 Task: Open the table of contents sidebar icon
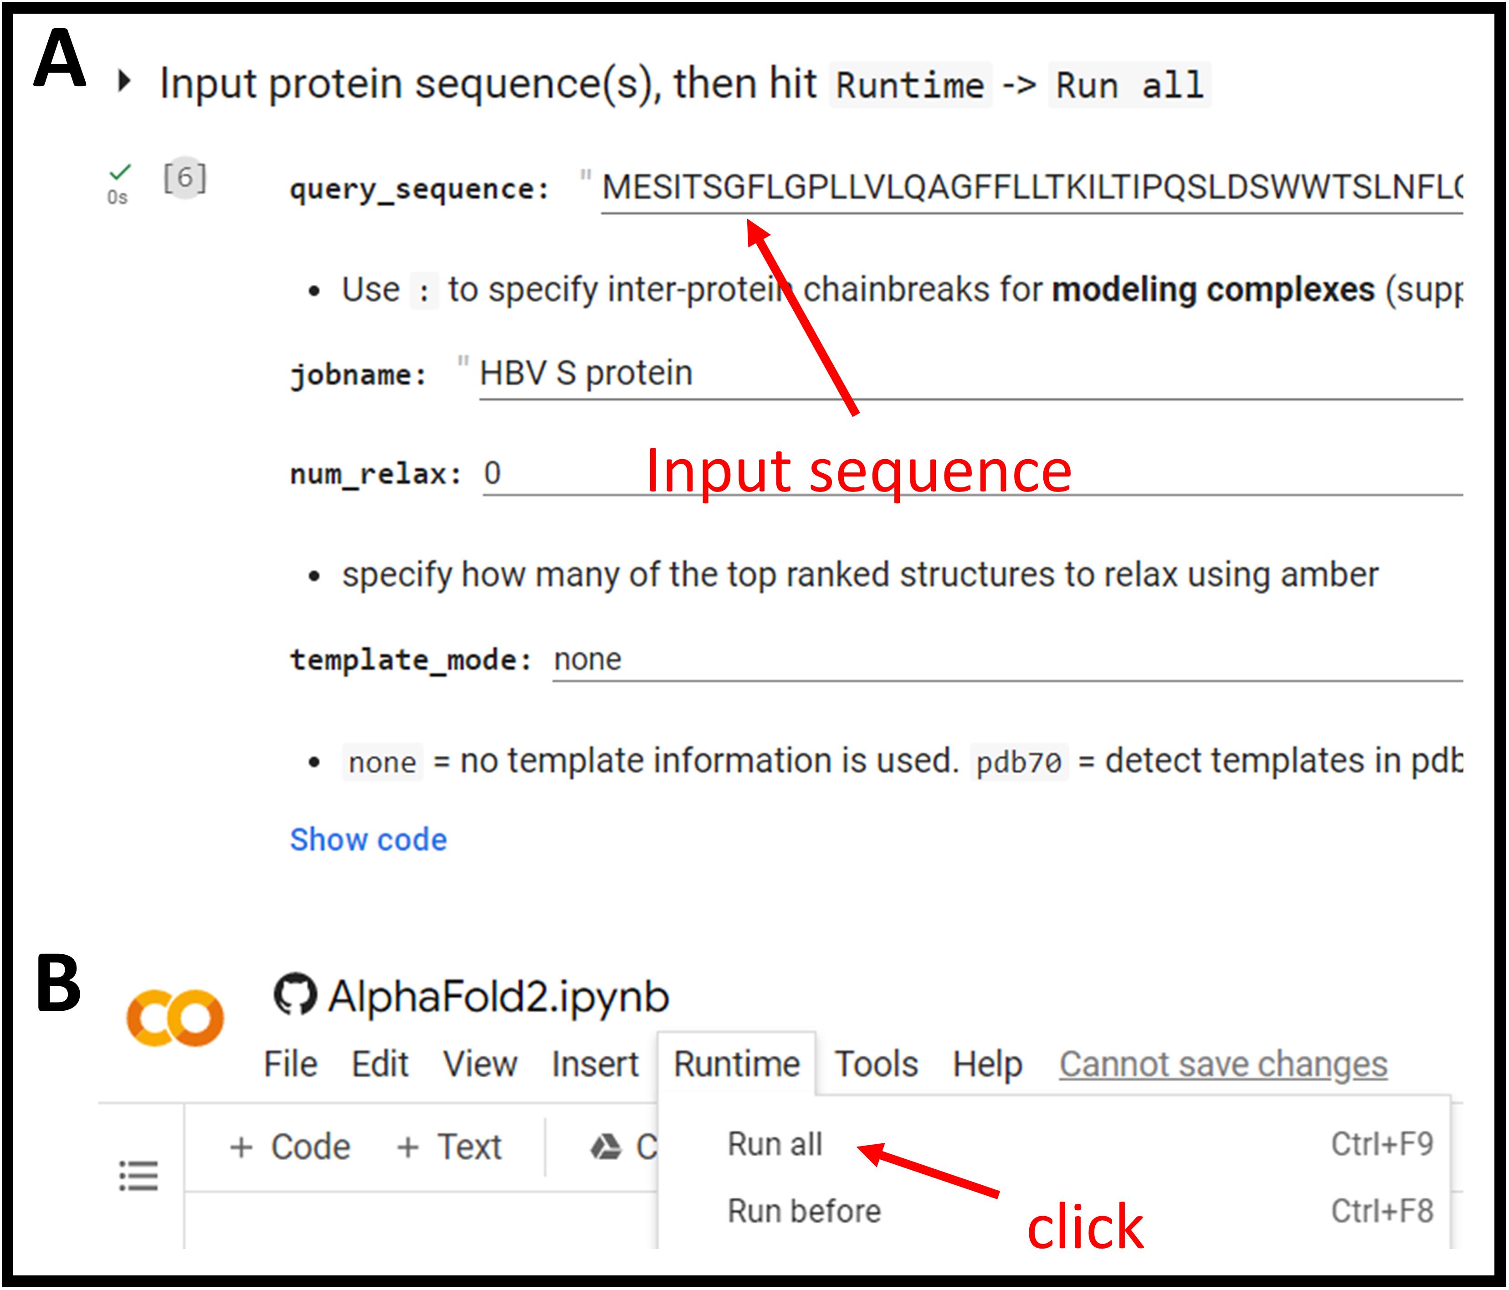coord(139,1175)
